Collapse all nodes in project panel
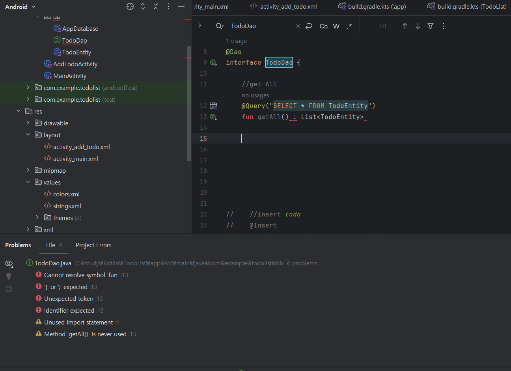The image size is (511, 371). (x=156, y=6)
